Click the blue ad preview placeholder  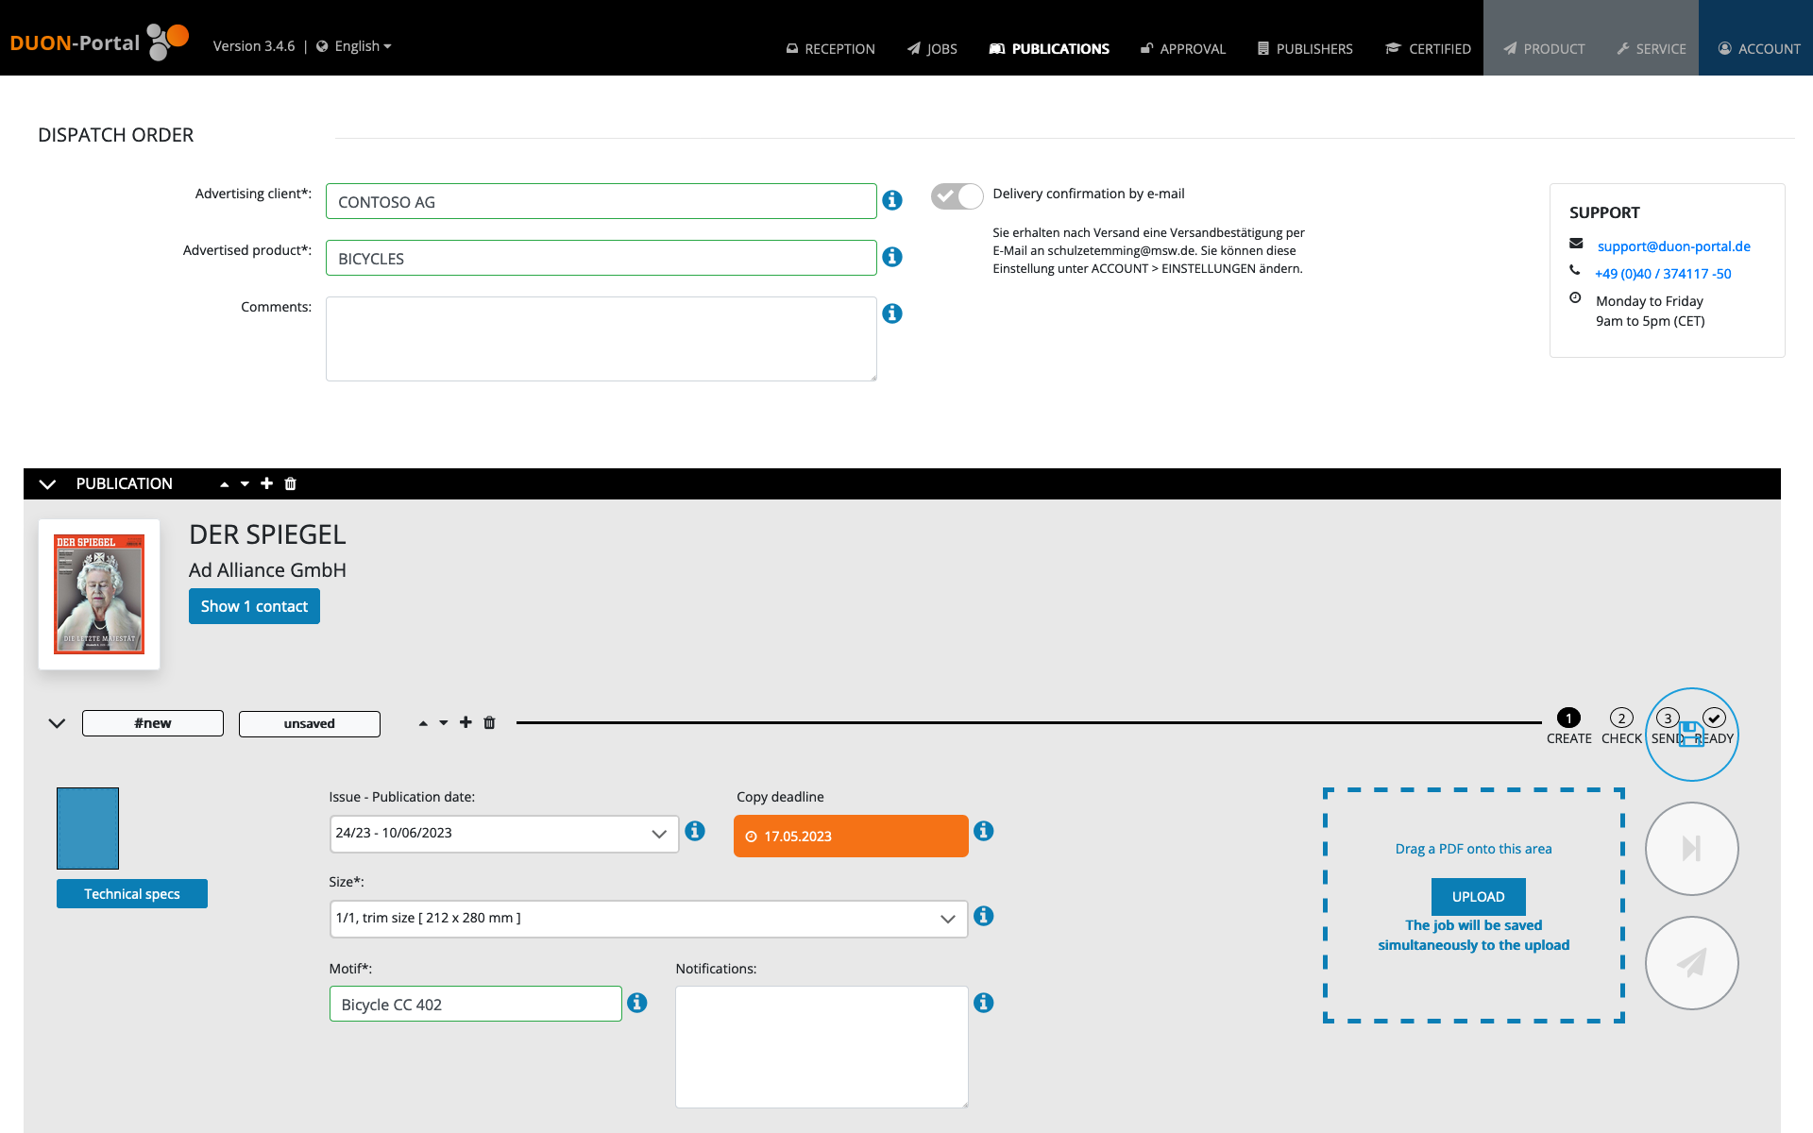point(88,828)
